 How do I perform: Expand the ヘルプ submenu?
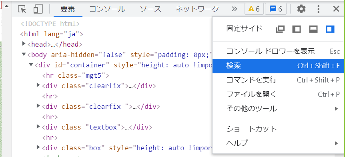[x=278, y=143]
